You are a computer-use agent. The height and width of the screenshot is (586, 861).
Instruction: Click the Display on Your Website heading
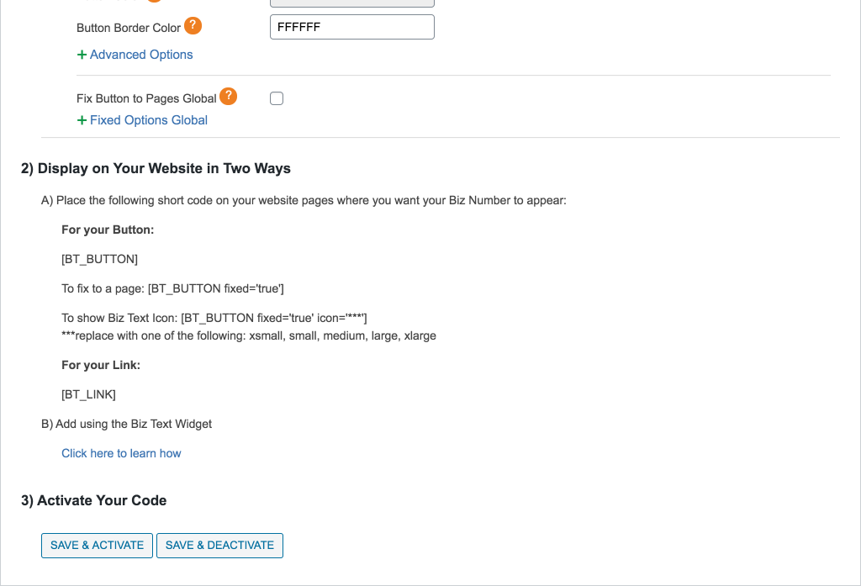(156, 168)
